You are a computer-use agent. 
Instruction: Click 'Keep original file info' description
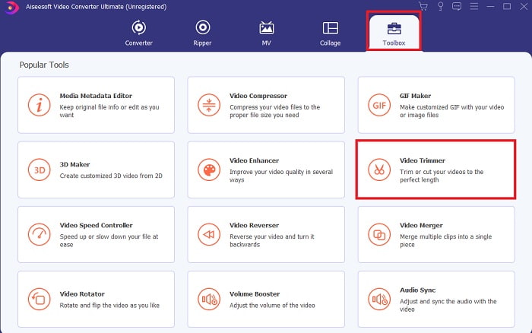tap(109, 111)
